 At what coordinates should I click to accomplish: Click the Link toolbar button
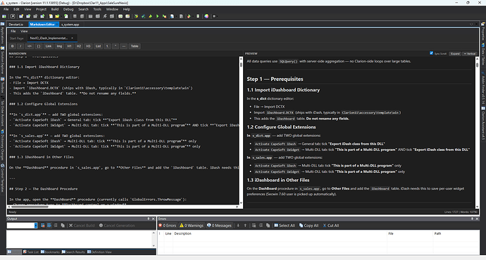pos(49,46)
